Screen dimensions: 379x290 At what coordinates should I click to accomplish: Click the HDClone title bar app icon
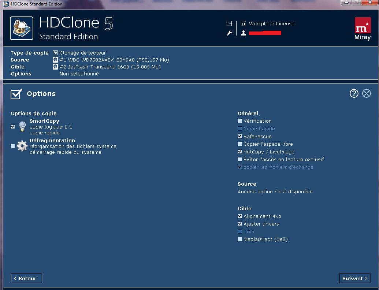[6, 4]
